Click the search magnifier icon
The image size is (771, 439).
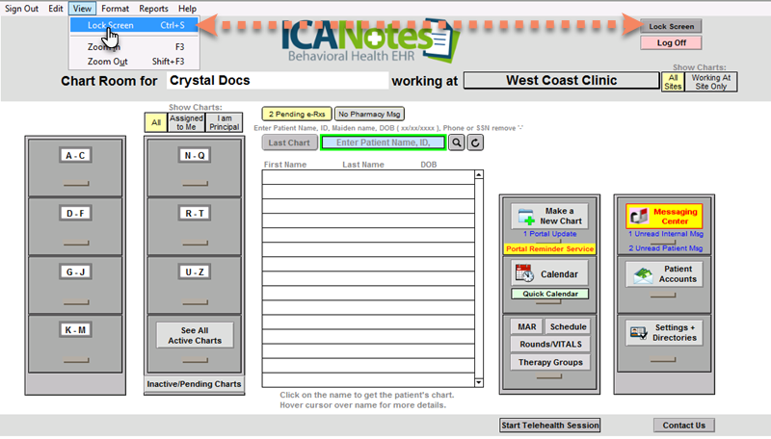tap(456, 142)
